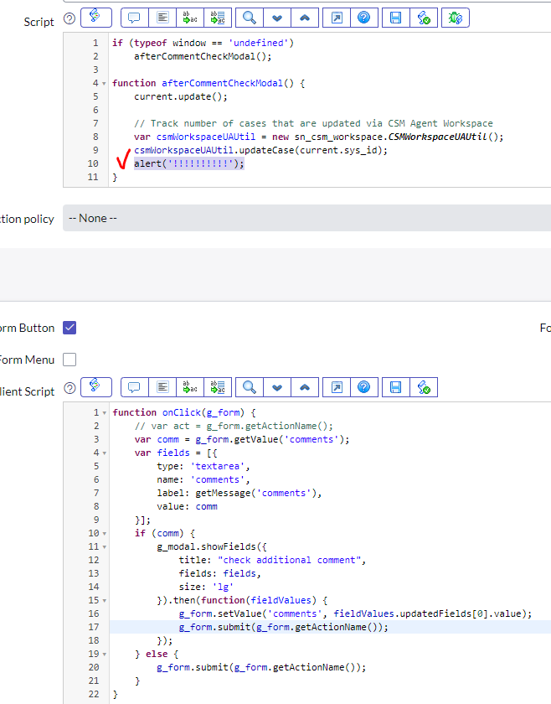
Task: Click the Save disk icon in Client Script toolbar
Action: 396,387
